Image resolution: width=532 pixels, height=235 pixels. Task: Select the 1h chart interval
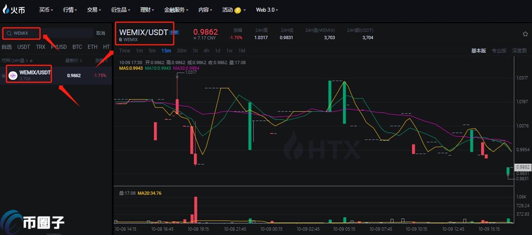(196, 51)
